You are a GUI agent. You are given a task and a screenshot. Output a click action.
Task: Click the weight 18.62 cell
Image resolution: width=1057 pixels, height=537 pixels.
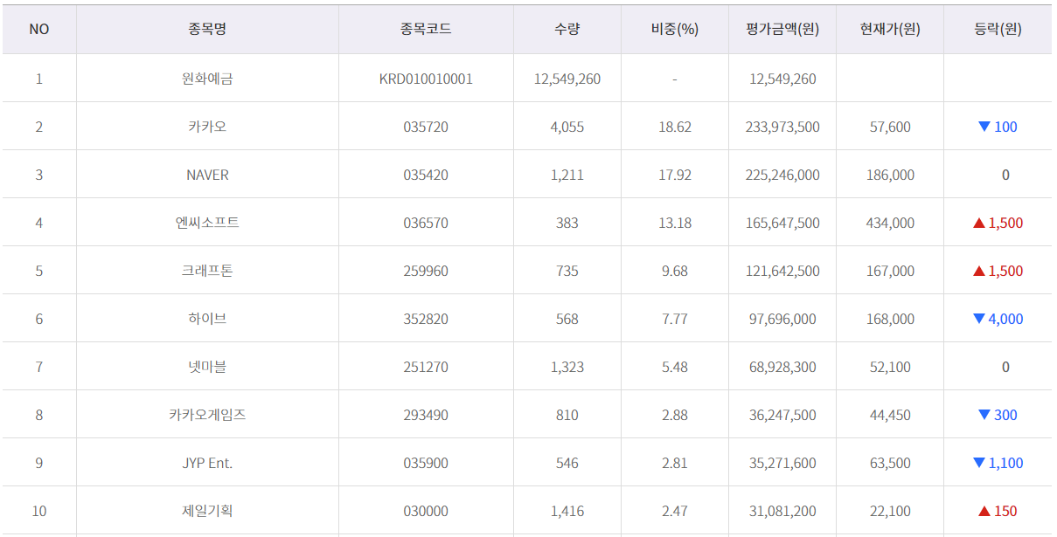click(x=675, y=127)
